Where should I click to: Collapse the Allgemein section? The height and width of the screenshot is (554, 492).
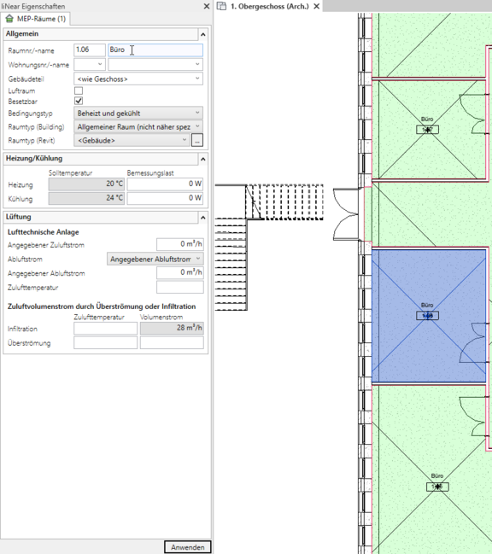click(203, 35)
